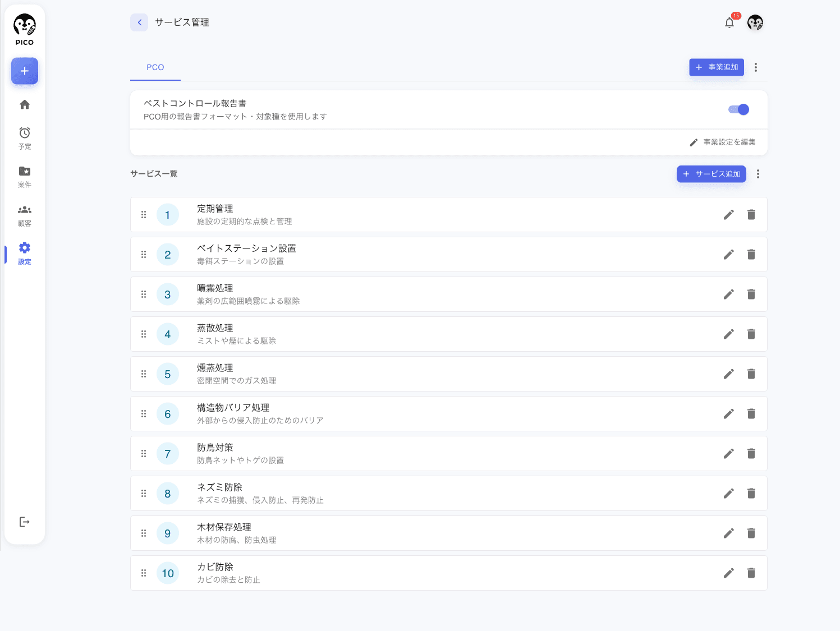Edit the 噴霧処理 service
840x631 pixels.
coord(729,294)
